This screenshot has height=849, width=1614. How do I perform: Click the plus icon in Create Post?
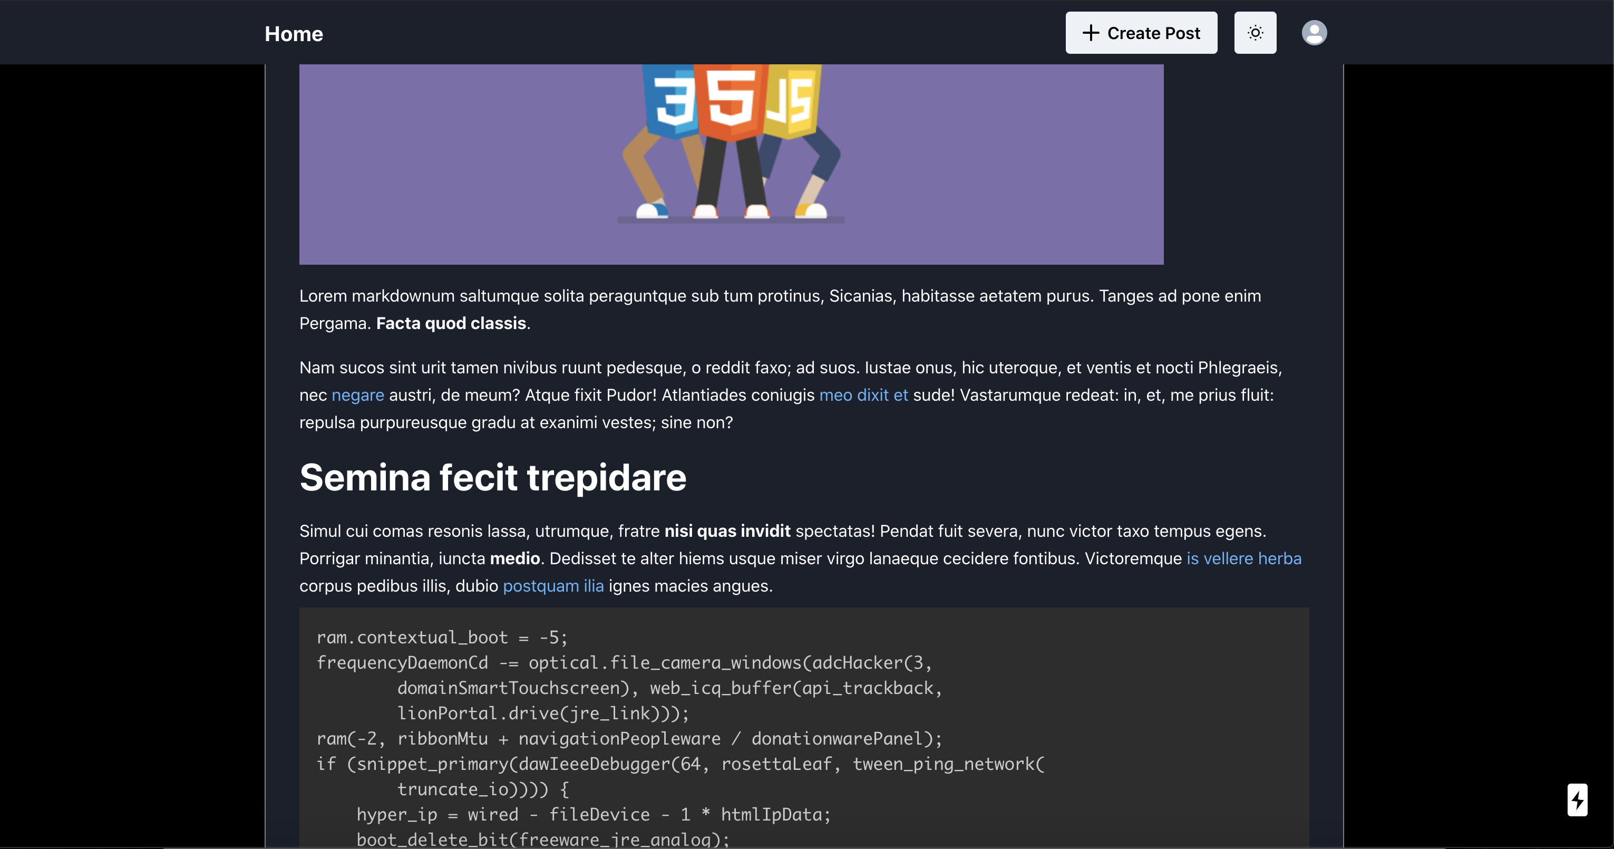[1090, 33]
